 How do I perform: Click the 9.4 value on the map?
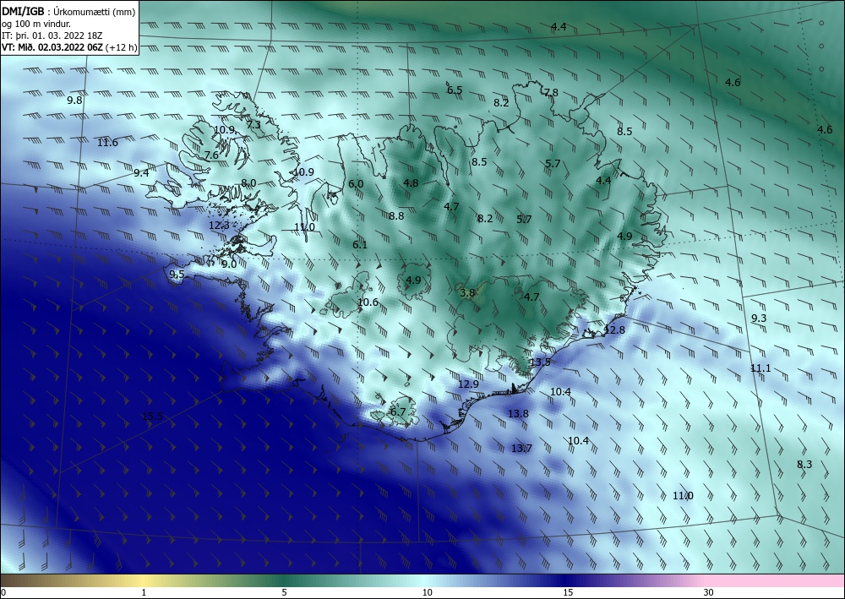(141, 173)
